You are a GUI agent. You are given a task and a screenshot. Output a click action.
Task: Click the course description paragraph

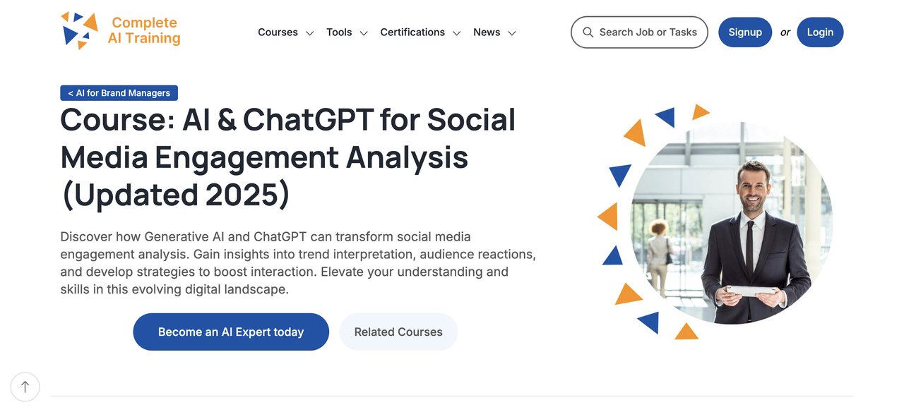(x=298, y=262)
